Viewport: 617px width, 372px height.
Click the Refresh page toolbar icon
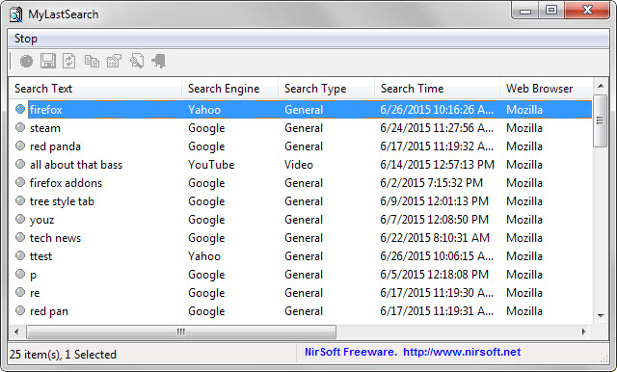[69, 61]
